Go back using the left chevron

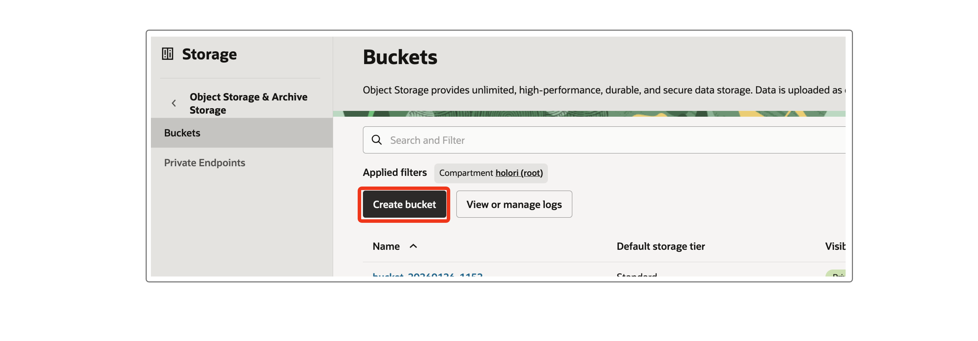(174, 103)
